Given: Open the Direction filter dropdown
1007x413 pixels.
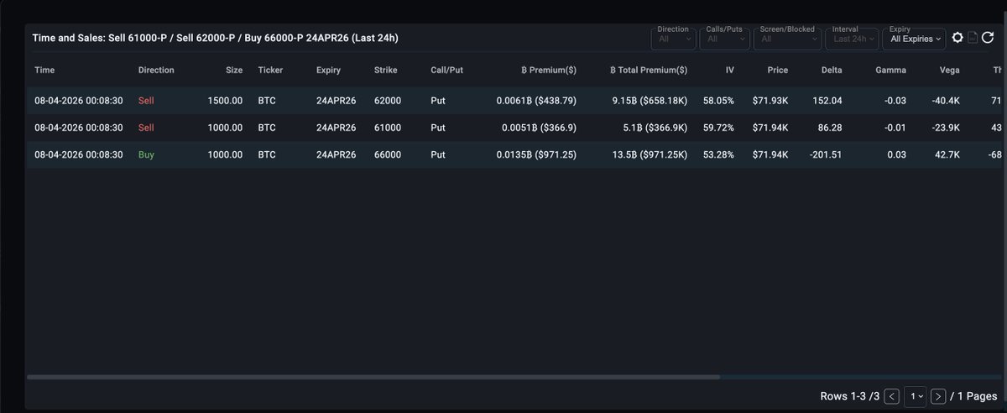Looking at the screenshot, I should pyautogui.click(x=673, y=38).
